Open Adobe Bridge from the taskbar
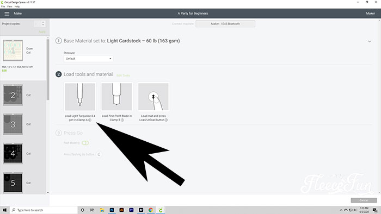This screenshot has height=214, width=381. (x=141, y=210)
